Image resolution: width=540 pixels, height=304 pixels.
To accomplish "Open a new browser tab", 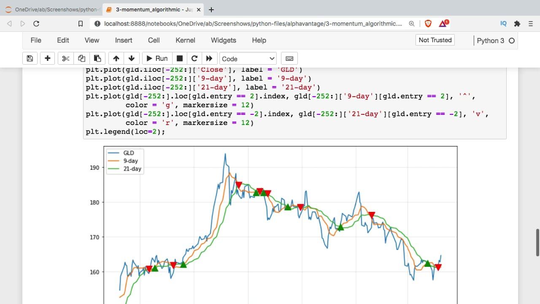I will coord(211,9).
